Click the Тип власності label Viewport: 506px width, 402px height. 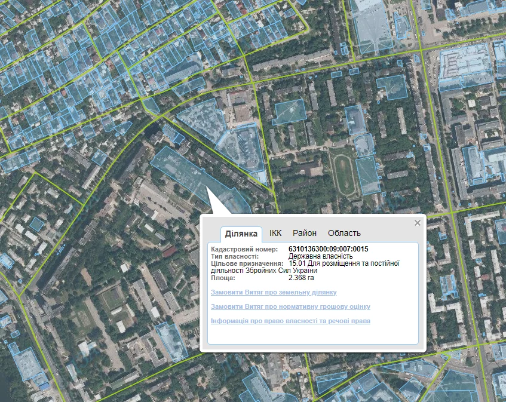pyautogui.click(x=235, y=256)
